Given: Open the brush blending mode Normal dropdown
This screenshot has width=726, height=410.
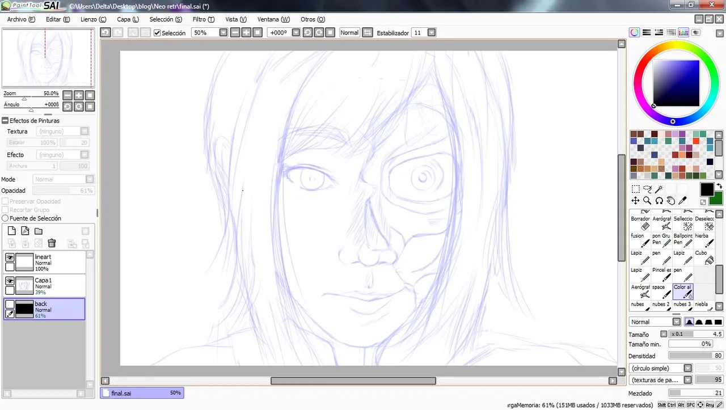Looking at the screenshot, I should (677, 322).
